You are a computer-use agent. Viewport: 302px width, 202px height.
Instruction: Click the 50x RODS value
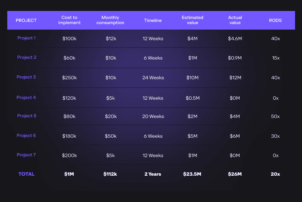click(x=275, y=117)
